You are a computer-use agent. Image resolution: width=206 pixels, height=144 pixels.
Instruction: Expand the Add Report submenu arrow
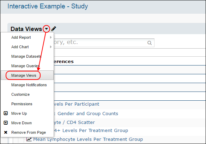tap(51, 37)
